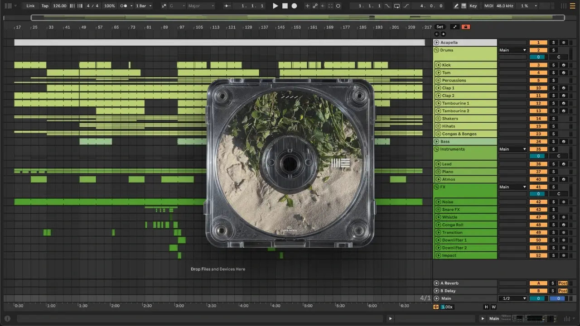Collapse the FX group track
The image size is (580, 326).
(x=437, y=187)
